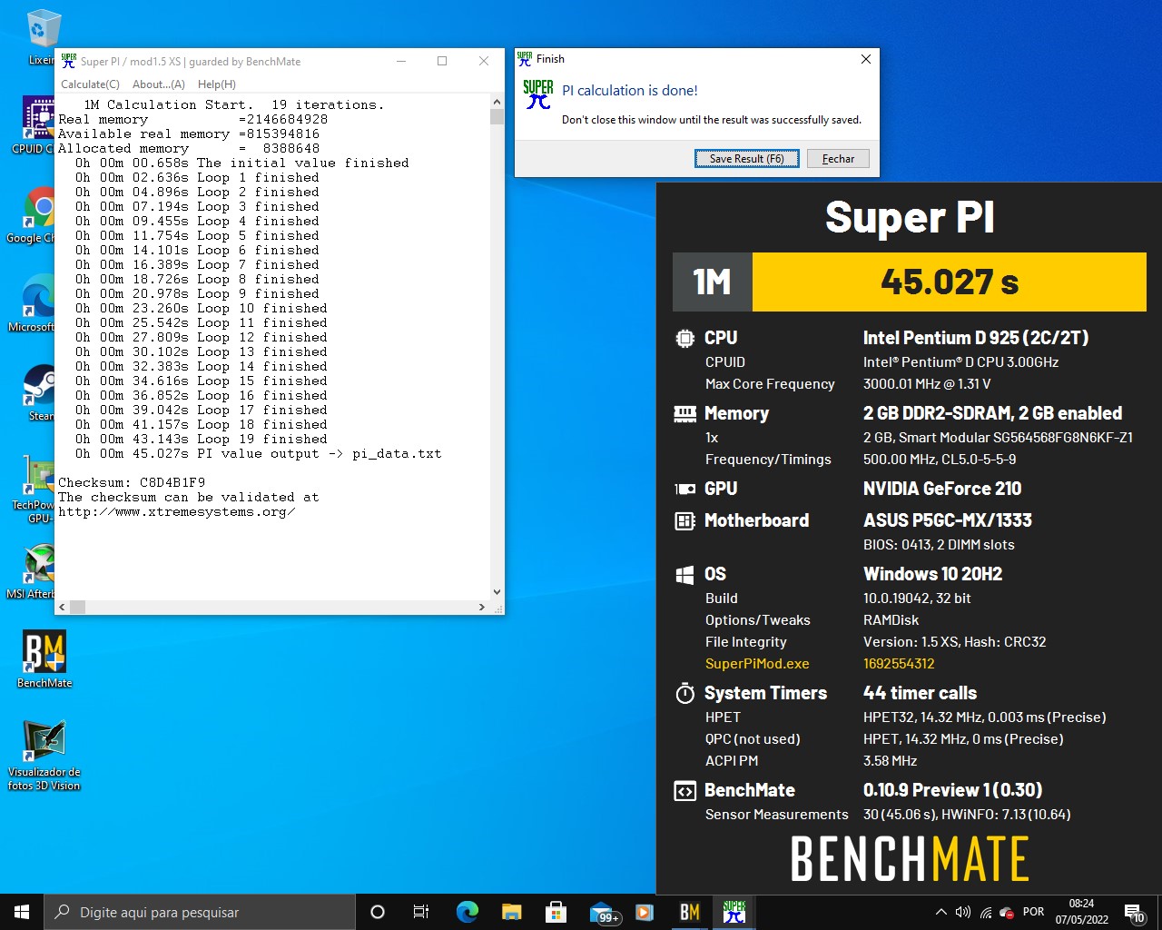Show hidden system tray icons

pos(940,912)
